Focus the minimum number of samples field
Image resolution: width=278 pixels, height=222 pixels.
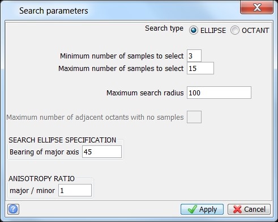coord(194,56)
